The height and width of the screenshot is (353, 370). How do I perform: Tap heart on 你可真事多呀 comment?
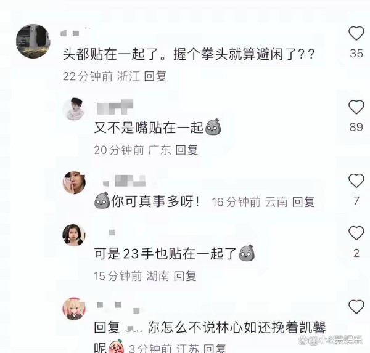coord(356,181)
